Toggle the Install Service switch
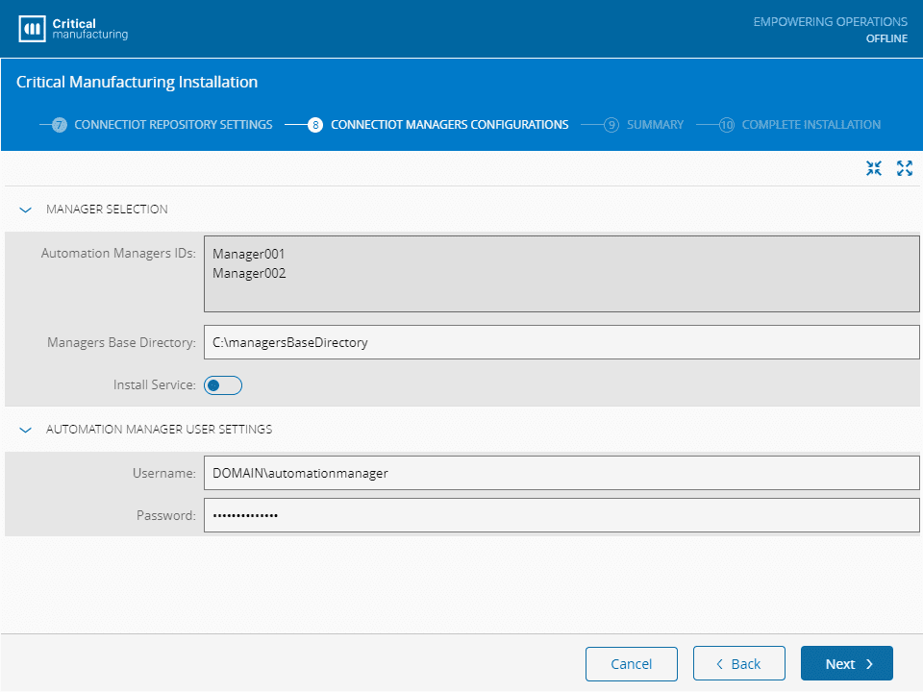The height and width of the screenshot is (692, 923). click(x=223, y=385)
